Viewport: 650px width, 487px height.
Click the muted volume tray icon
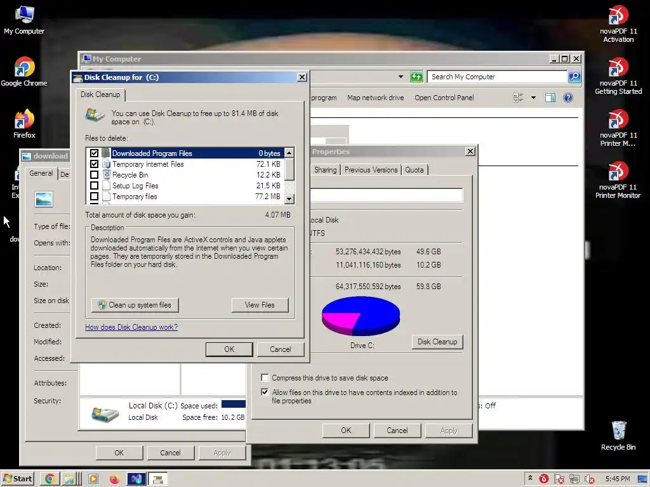click(x=589, y=479)
